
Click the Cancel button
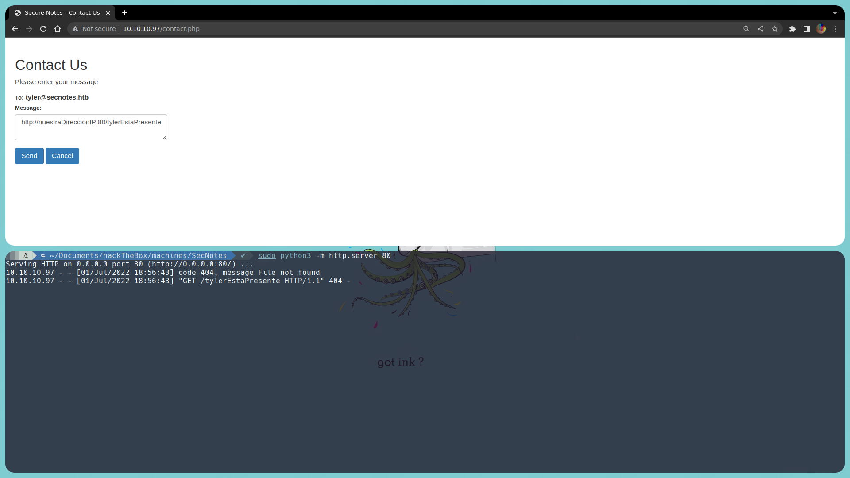[x=62, y=156]
